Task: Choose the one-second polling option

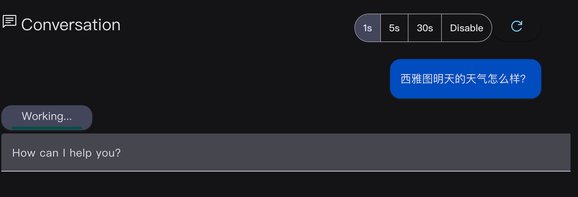Action: (x=368, y=28)
